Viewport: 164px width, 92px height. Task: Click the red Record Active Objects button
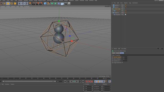coord(87,82)
